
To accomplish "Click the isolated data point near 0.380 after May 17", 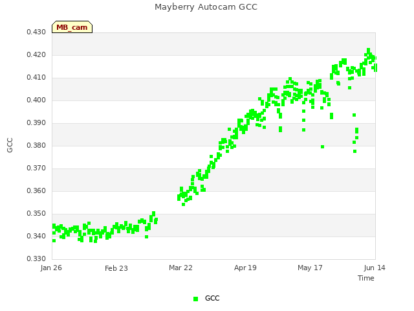I will [x=322, y=147].
